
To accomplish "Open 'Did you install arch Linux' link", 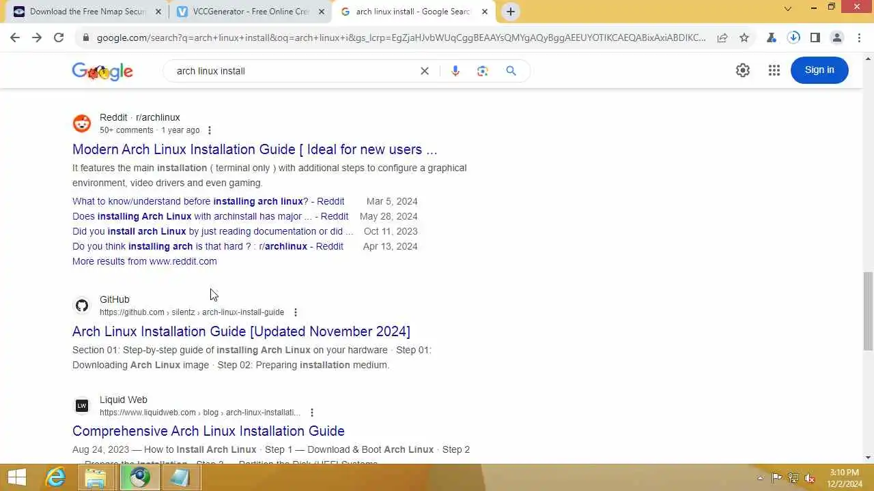I will pos(212,231).
